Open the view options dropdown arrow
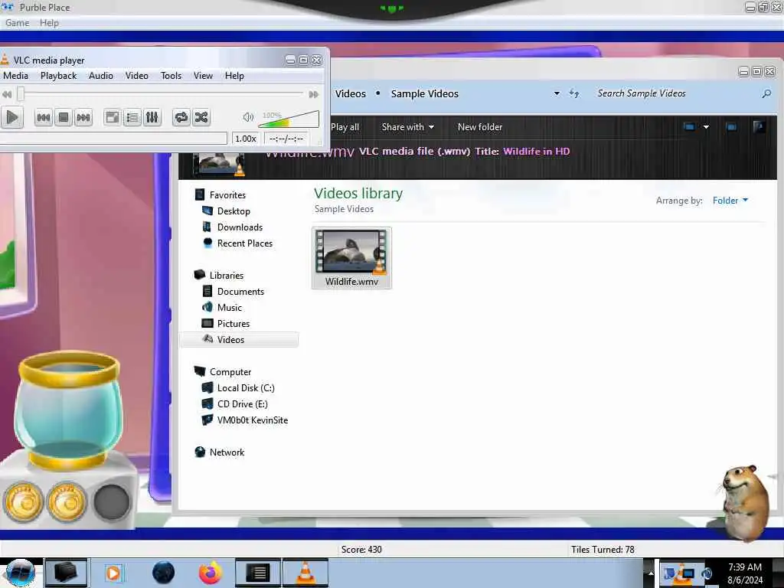The width and height of the screenshot is (784, 588). [x=706, y=127]
